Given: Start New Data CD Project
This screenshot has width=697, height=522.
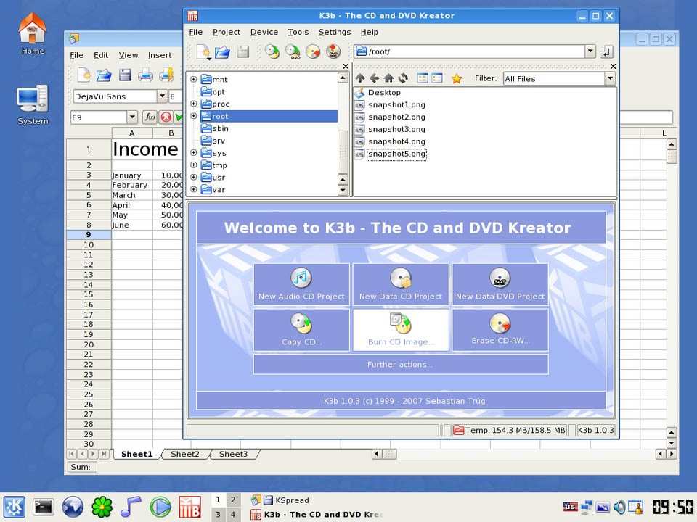Looking at the screenshot, I should (x=401, y=284).
